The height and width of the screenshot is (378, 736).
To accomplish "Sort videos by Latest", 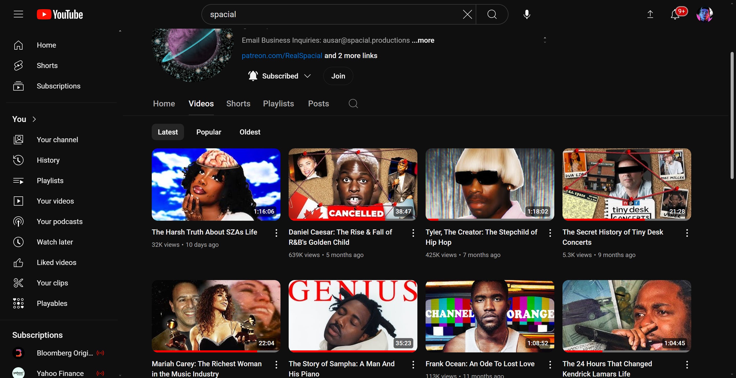I will point(168,132).
